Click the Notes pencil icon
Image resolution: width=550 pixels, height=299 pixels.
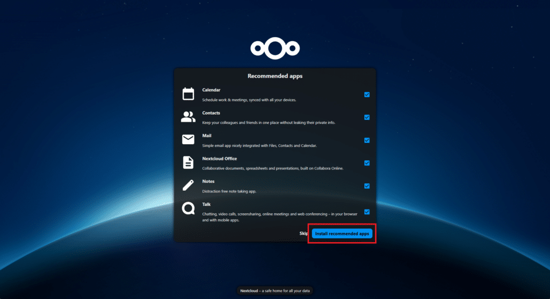(188, 186)
